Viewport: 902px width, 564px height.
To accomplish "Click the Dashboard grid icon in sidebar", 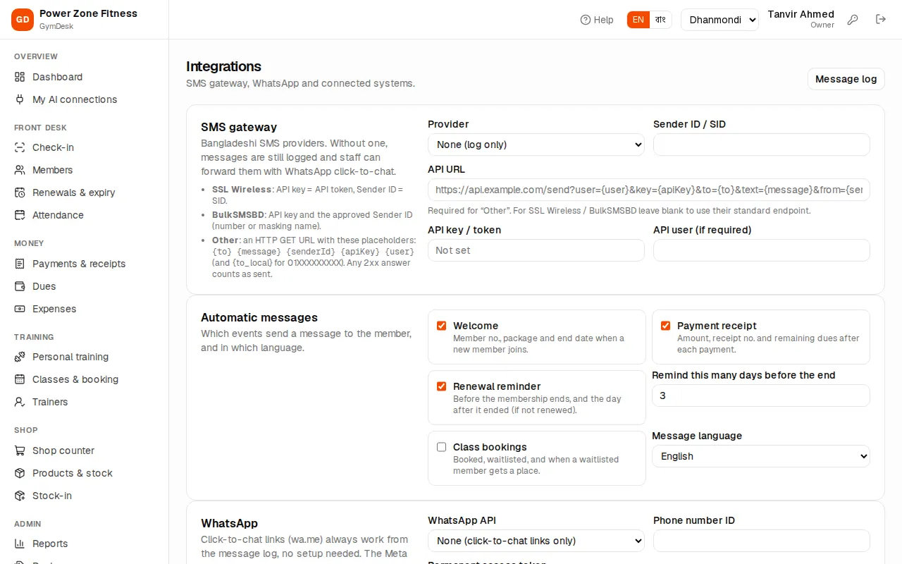I will 20,77.
